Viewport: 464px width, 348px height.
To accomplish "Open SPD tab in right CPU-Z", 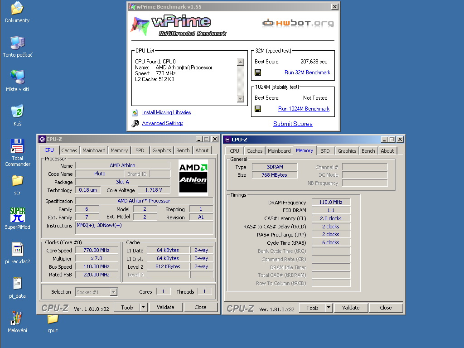I will click(325, 151).
